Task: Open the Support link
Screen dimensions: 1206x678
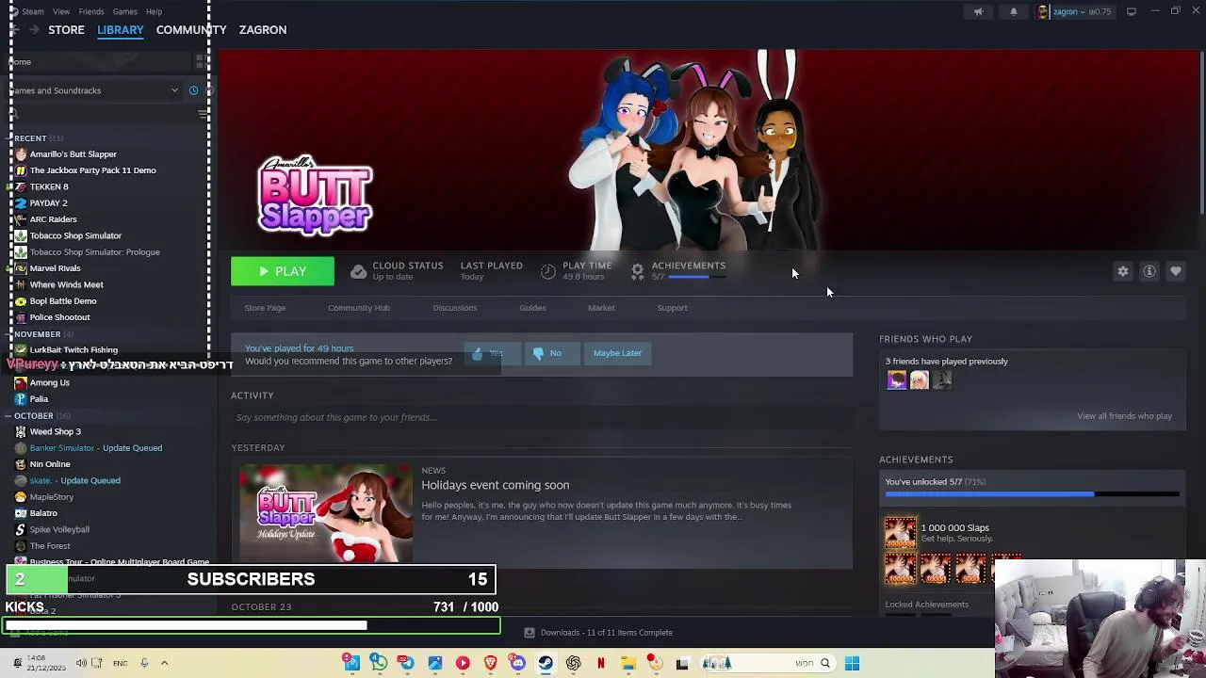Action: pos(672,308)
